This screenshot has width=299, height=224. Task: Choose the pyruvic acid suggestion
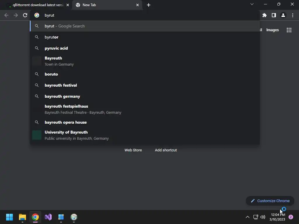145,48
